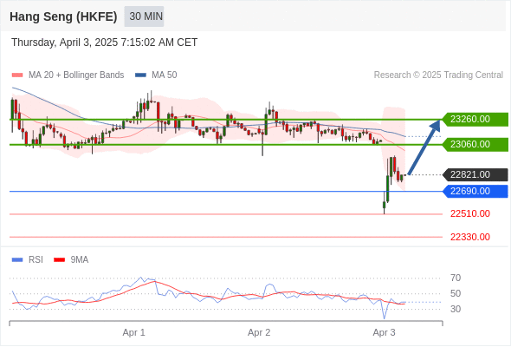The width and height of the screenshot is (511, 347).
Task: Click the 30 MIN timeframe badge
Action: tap(144, 16)
